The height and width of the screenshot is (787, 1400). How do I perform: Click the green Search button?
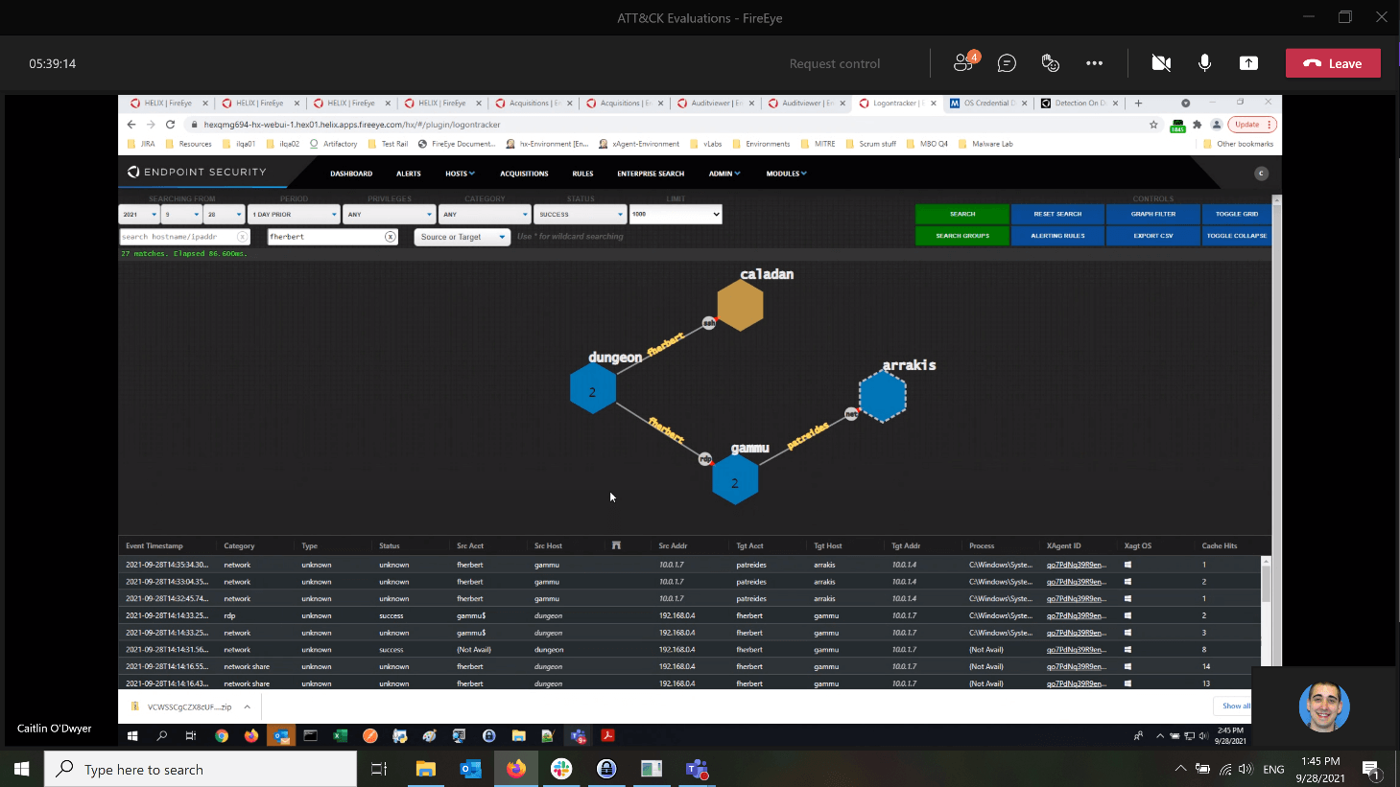coord(961,214)
